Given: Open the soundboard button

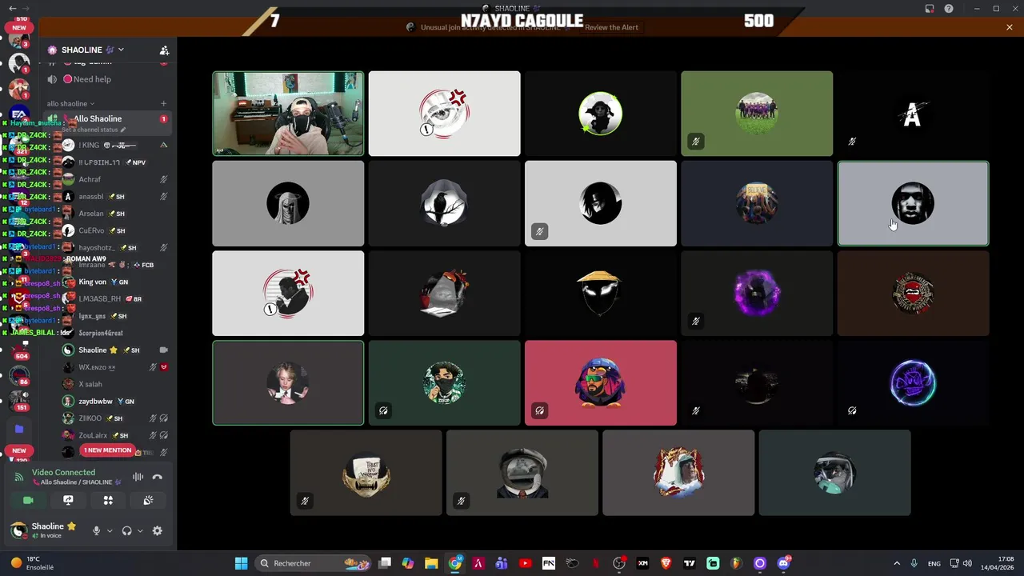Looking at the screenshot, I should pyautogui.click(x=148, y=500).
